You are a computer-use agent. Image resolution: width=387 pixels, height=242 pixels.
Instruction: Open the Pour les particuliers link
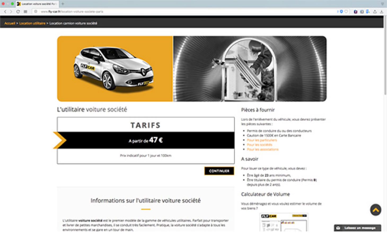tap(262, 140)
